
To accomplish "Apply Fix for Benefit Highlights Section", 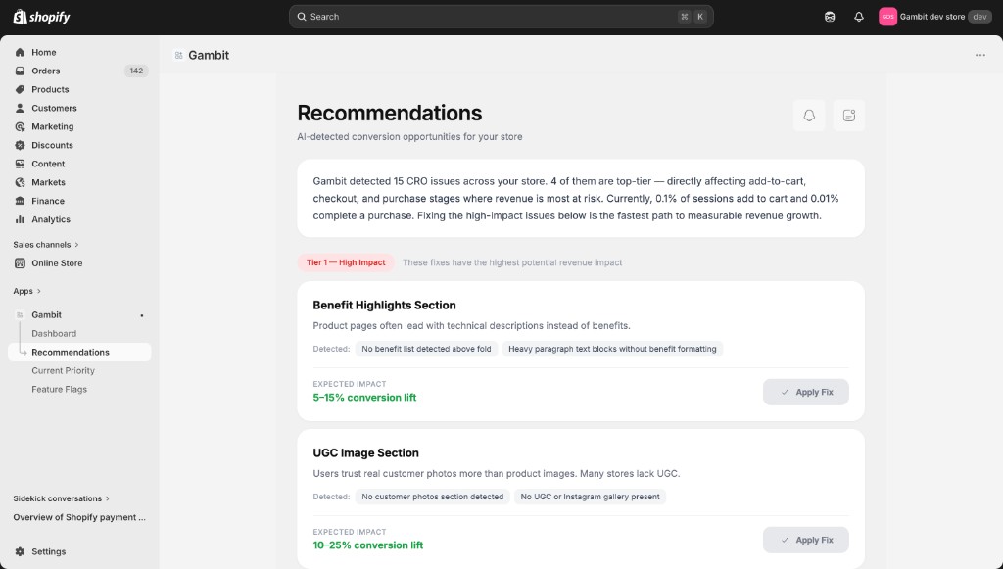I will [x=806, y=392].
